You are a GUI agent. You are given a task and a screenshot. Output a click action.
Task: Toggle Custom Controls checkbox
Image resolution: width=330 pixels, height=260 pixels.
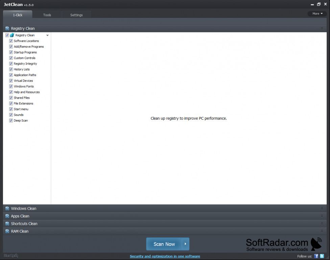[x=11, y=58]
